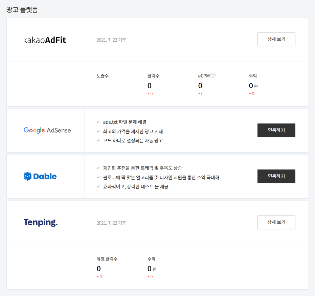The width and height of the screenshot is (315, 296).
Task: Click the Tenping date '2021. 7. 22 기준'
Action: (111, 223)
